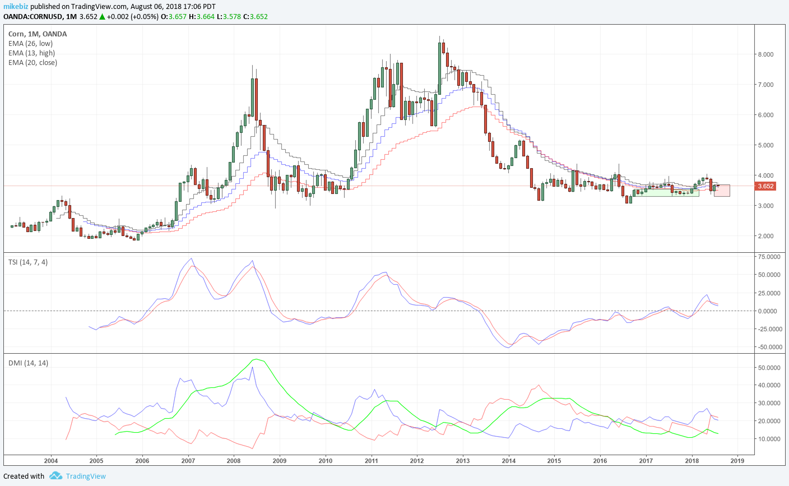Select the 'EMA (20, close)' indicator label

tap(33, 63)
